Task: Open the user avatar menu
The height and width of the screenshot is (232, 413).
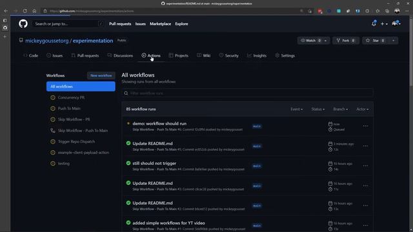Action: point(396,24)
